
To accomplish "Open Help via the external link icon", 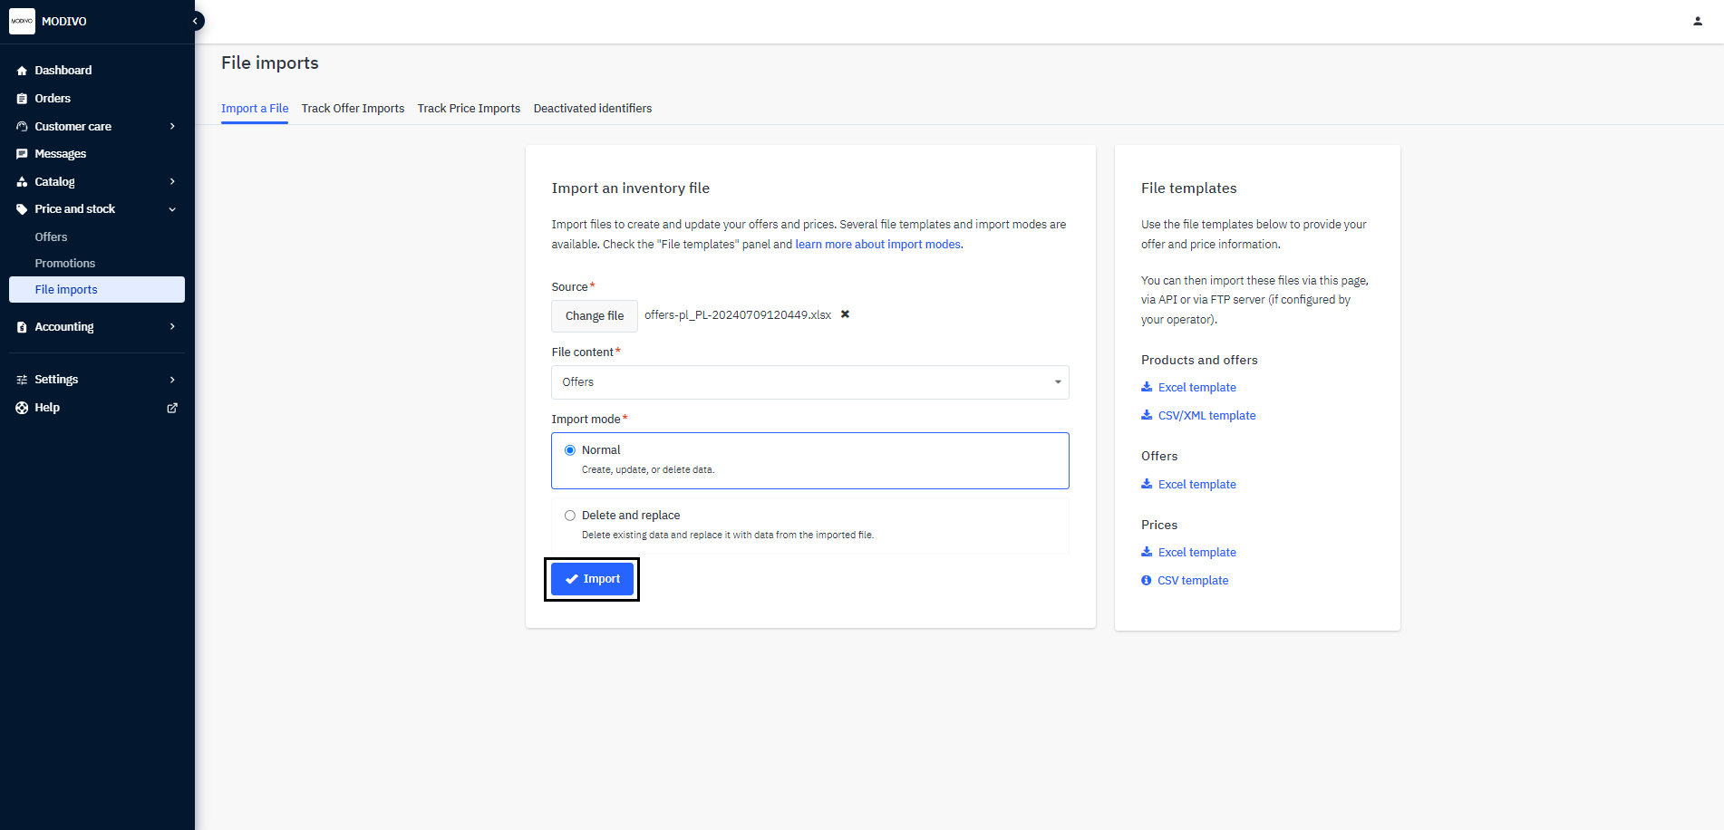I will click(x=172, y=408).
